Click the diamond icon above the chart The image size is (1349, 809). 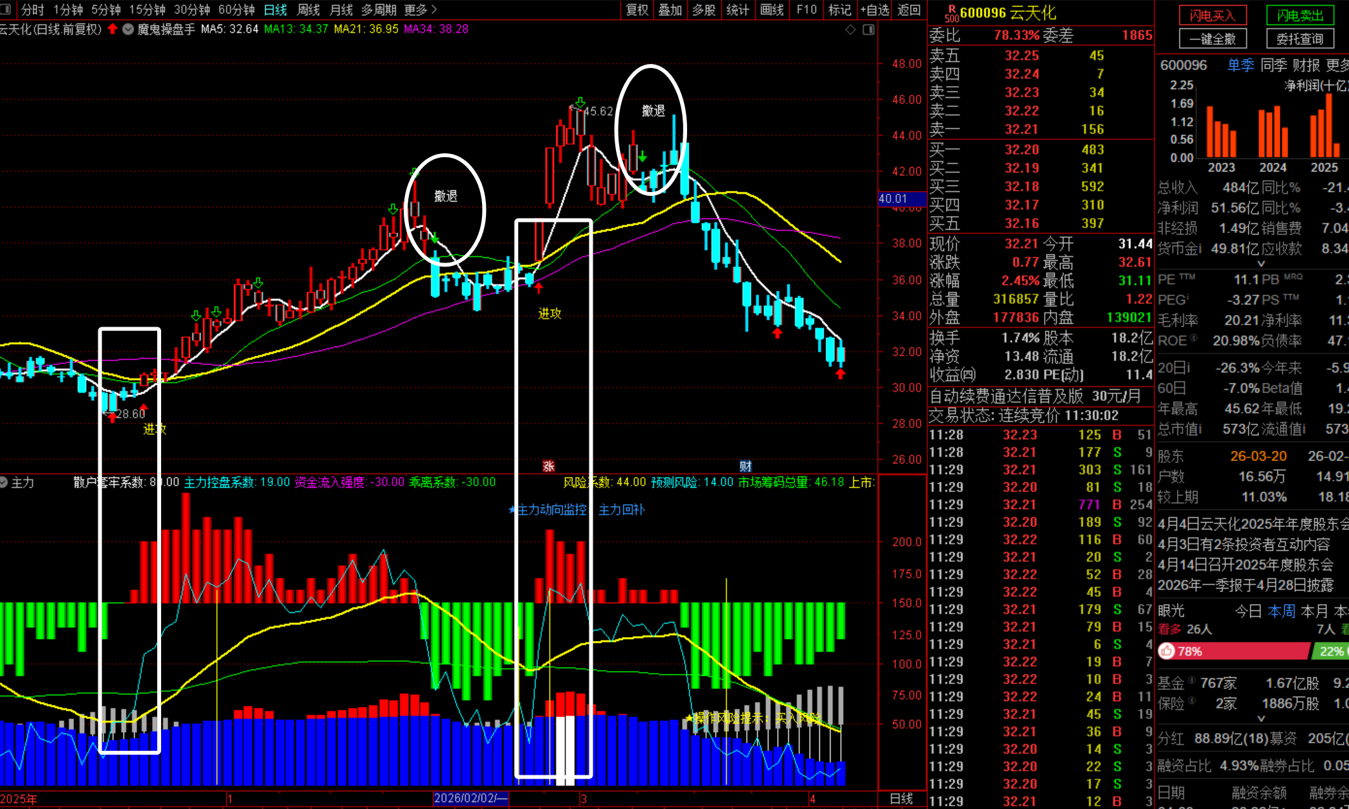point(851,29)
